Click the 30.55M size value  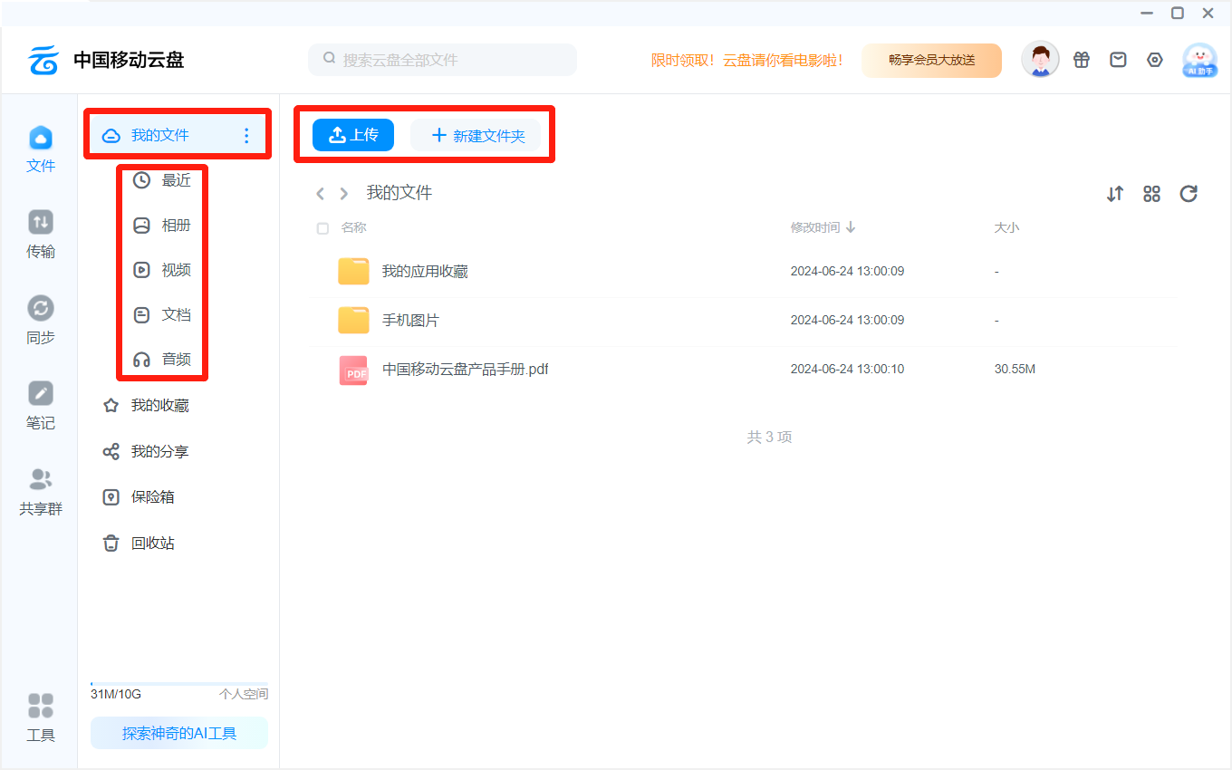tap(1015, 370)
